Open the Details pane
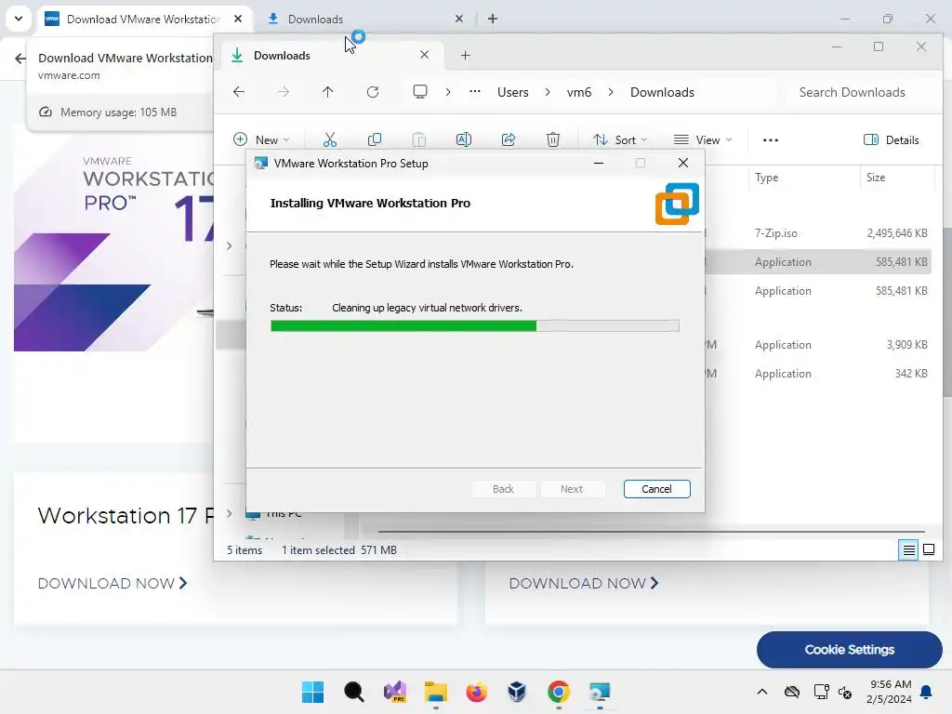The height and width of the screenshot is (714, 952). tap(892, 140)
